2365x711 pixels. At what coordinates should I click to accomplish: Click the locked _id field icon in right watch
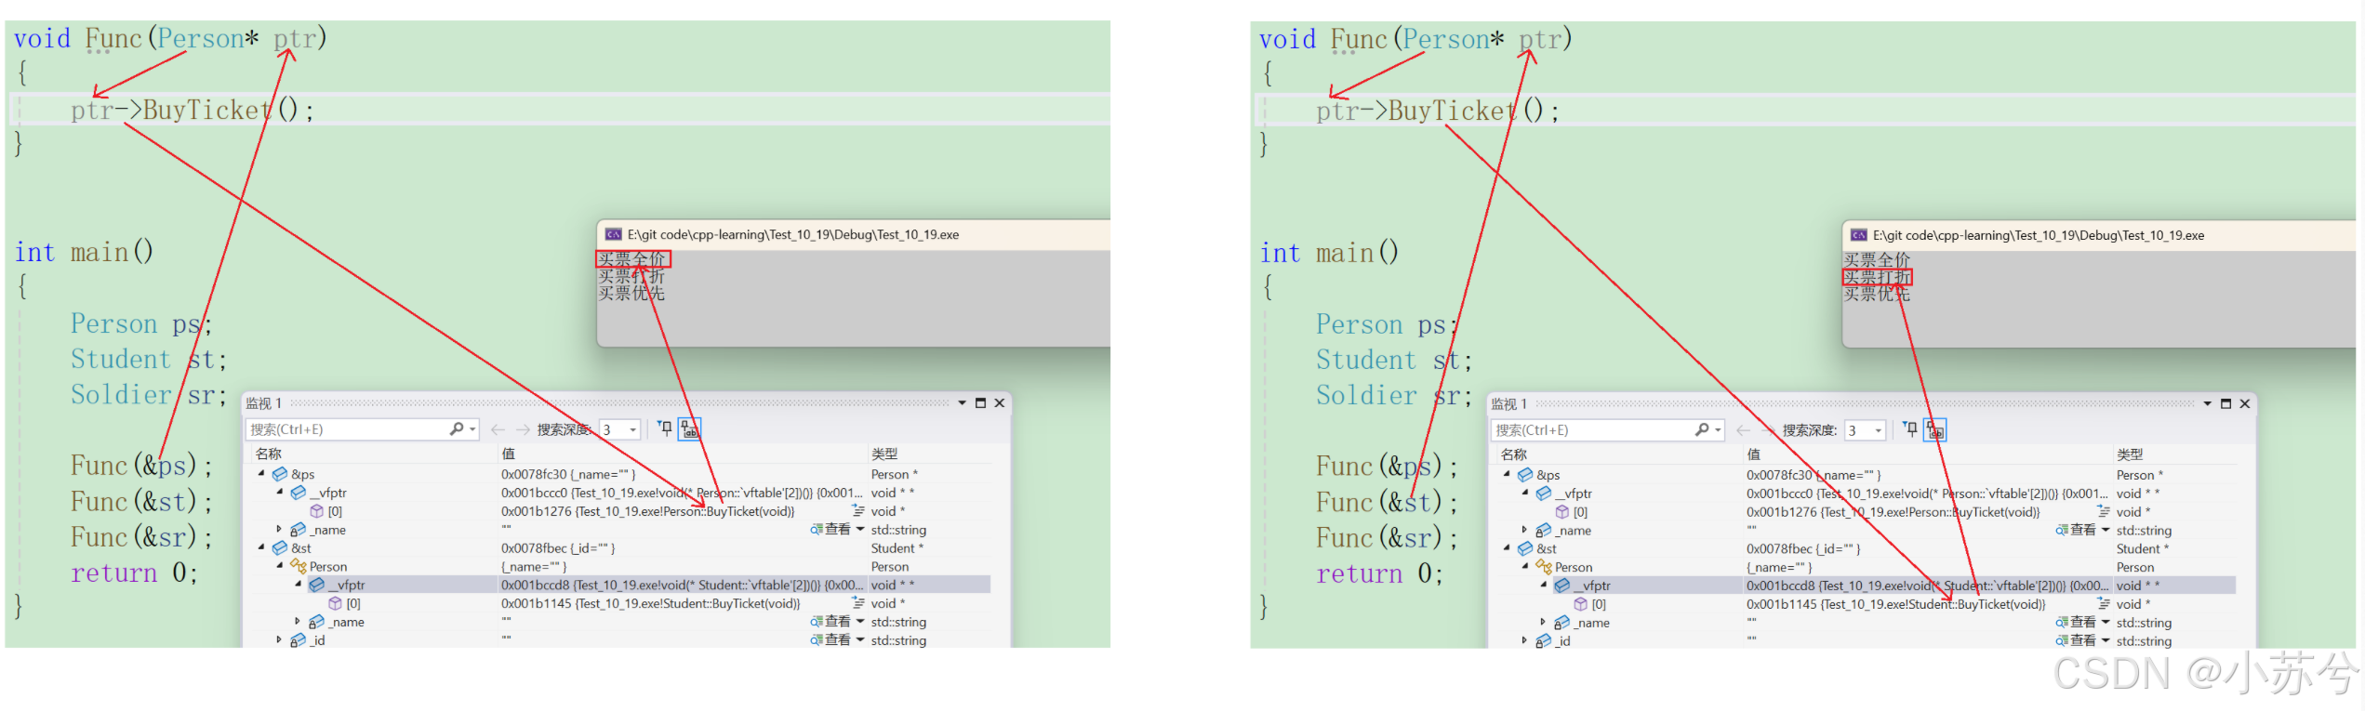(1543, 641)
